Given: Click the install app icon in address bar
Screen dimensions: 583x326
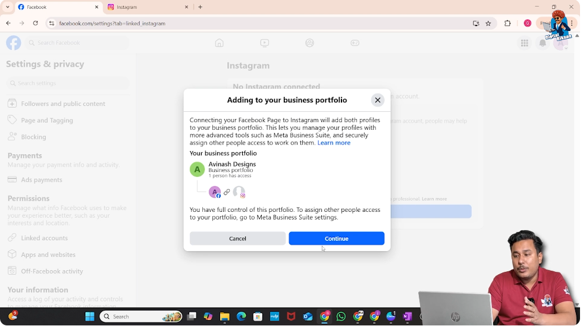Looking at the screenshot, I should click(x=476, y=23).
